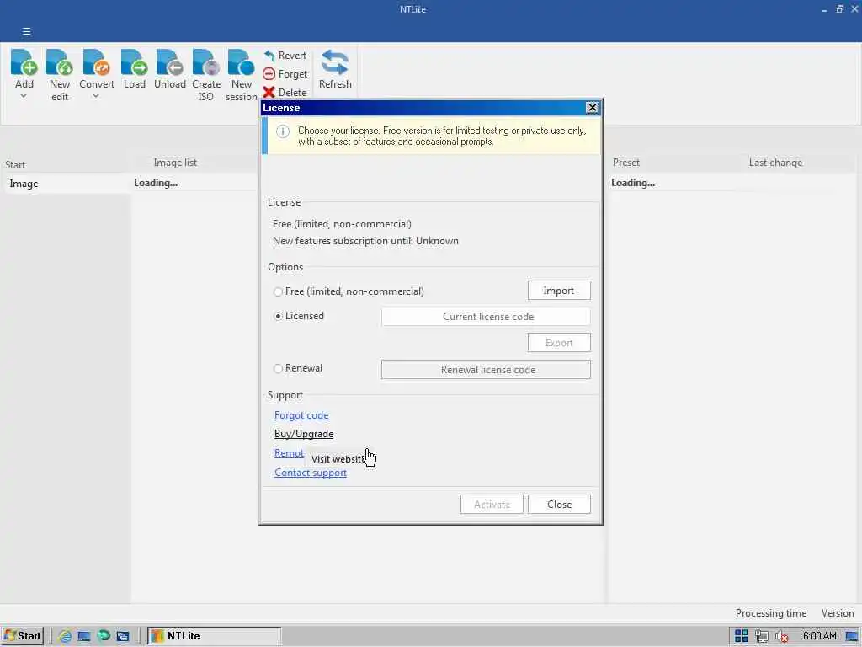Click the monitor icon right of clock
The width and height of the screenshot is (862, 647).
(x=852, y=637)
